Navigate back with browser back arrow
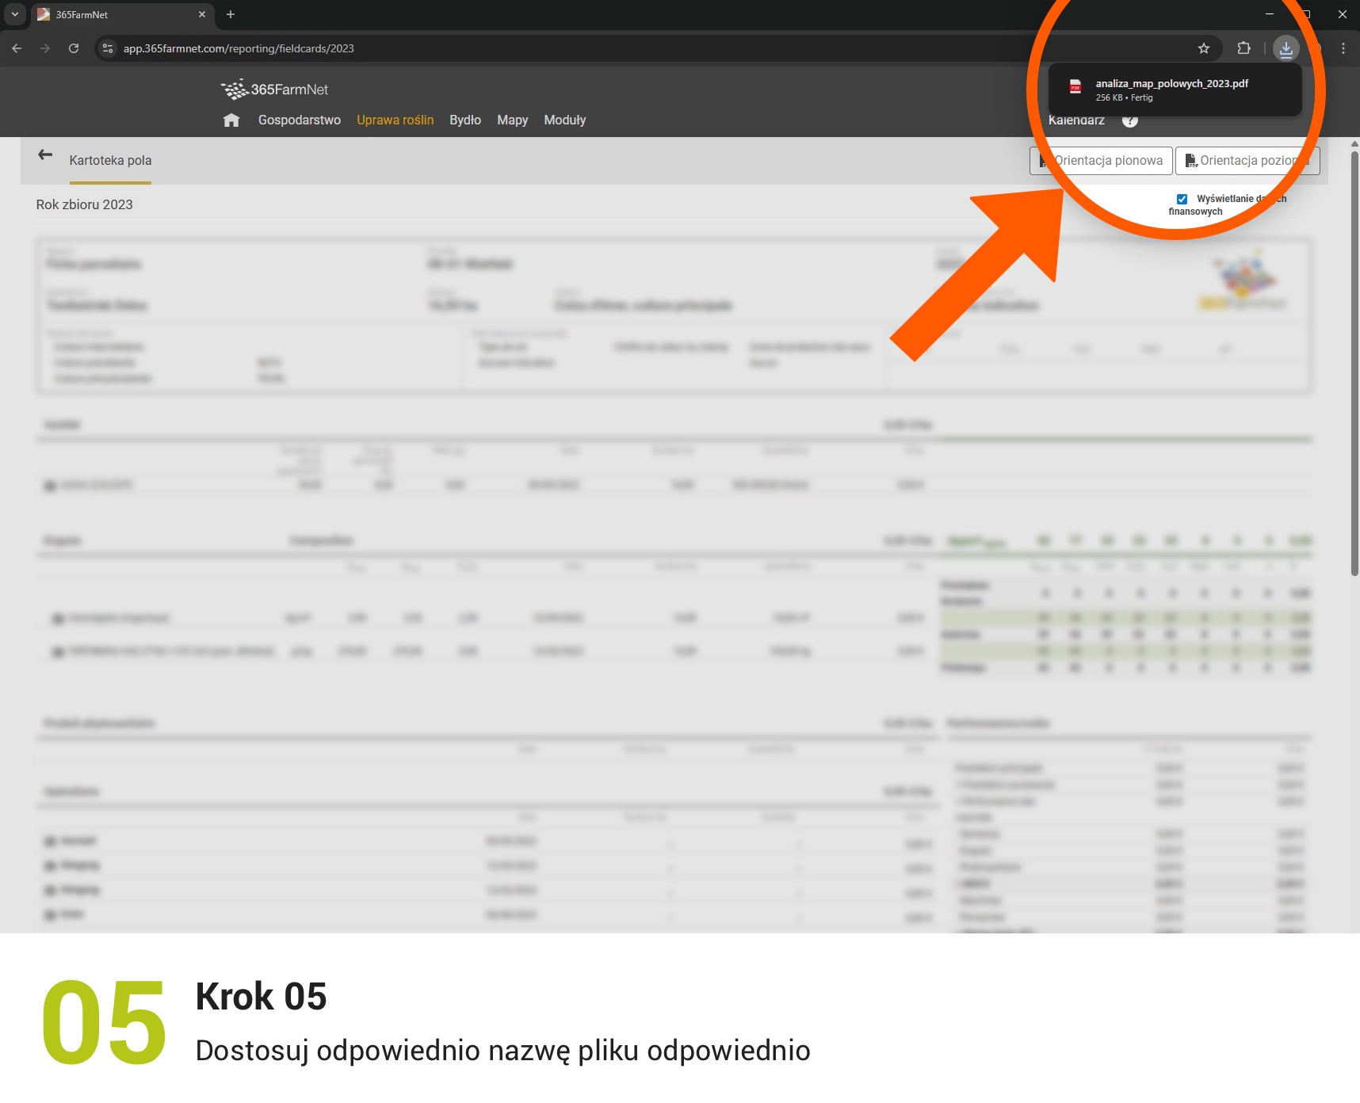1360x1103 pixels. click(x=17, y=48)
